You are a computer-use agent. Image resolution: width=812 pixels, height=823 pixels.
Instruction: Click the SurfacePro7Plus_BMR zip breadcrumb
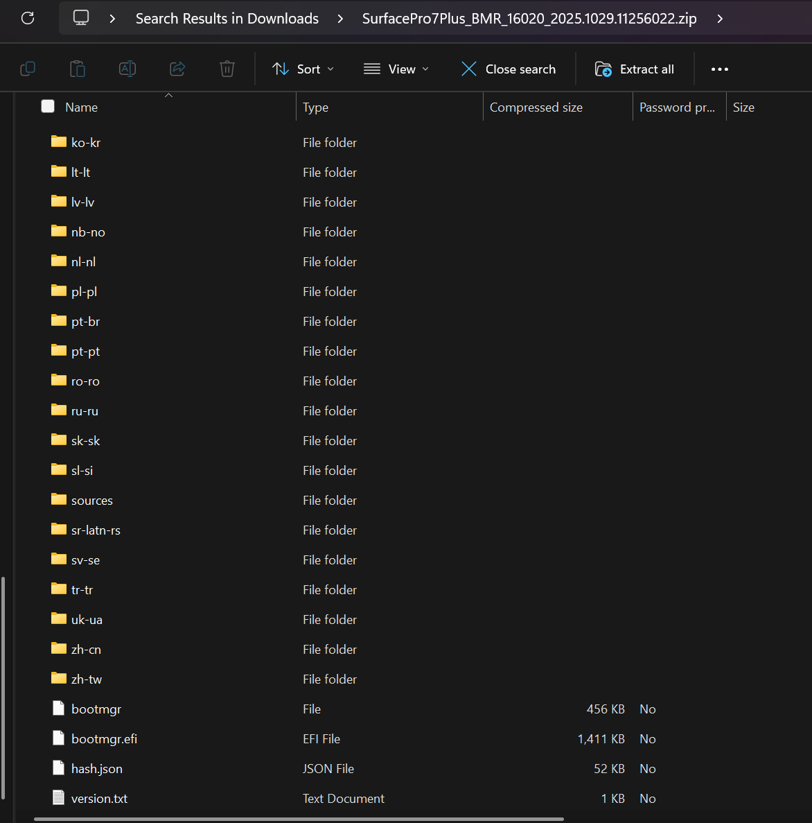[529, 18]
